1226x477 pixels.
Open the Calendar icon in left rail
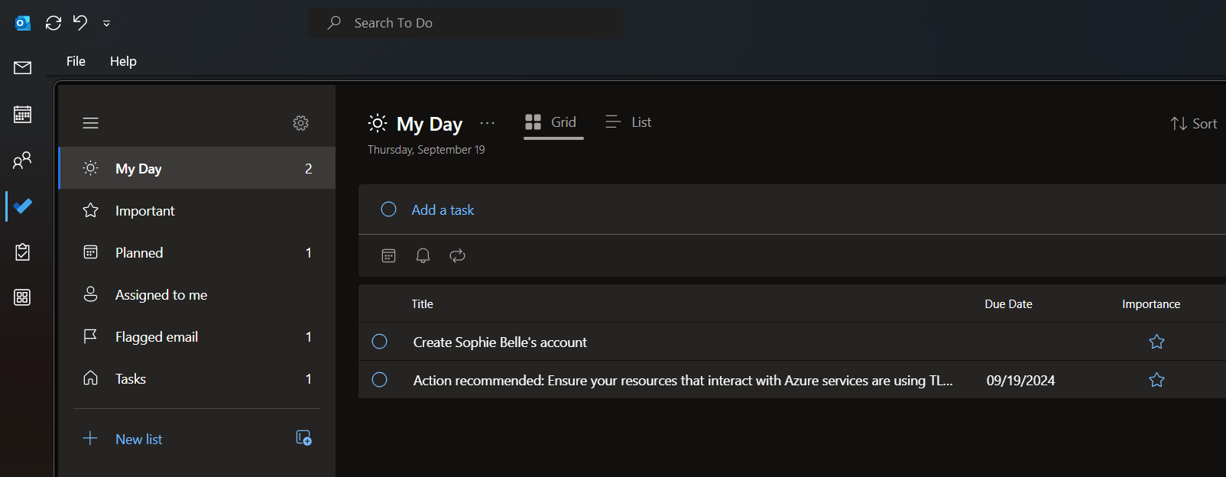[x=22, y=115]
